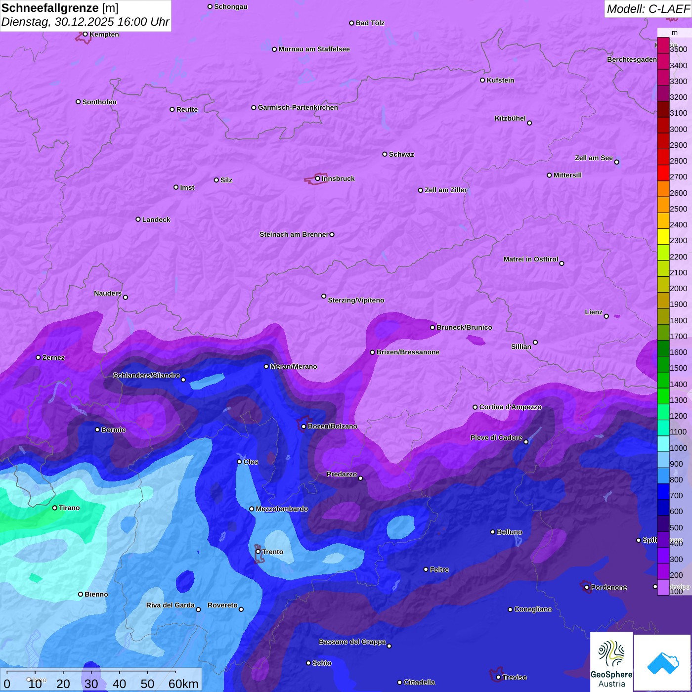The image size is (692, 692).
Task: Click the 'Schlanders/Silandro' label
Action: [146, 375]
